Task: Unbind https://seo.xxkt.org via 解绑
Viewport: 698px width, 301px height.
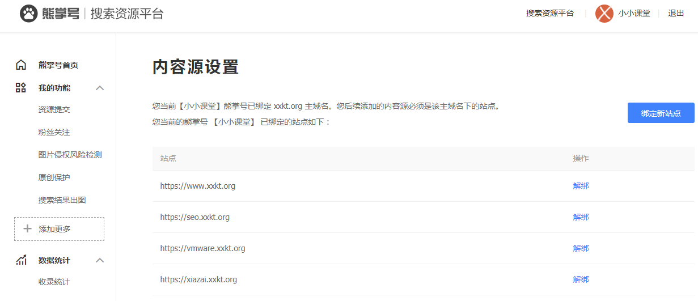Action: coord(581,217)
